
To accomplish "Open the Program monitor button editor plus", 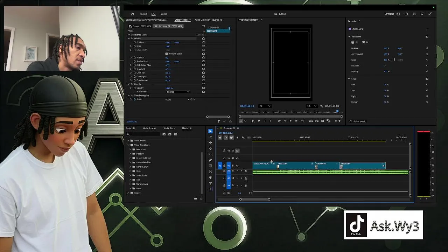I will [339, 121].
